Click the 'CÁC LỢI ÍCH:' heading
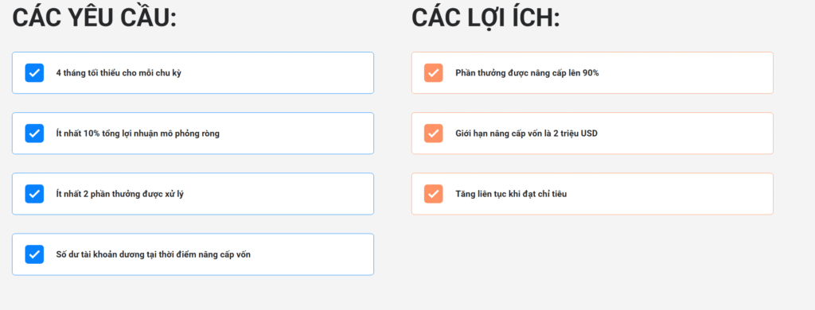 [485, 17]
